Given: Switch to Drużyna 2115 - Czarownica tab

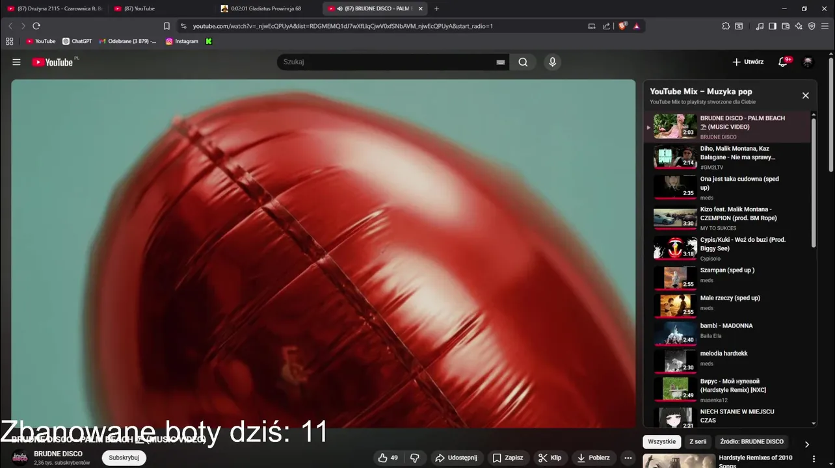Looking at the screenshot, I should pyautogui.click(x=55, y=8).
